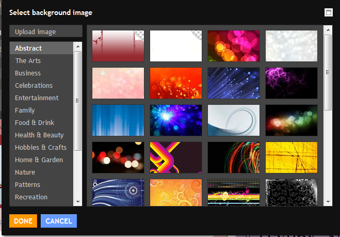Click the category list scroll-down arrow

pos(78,202)
